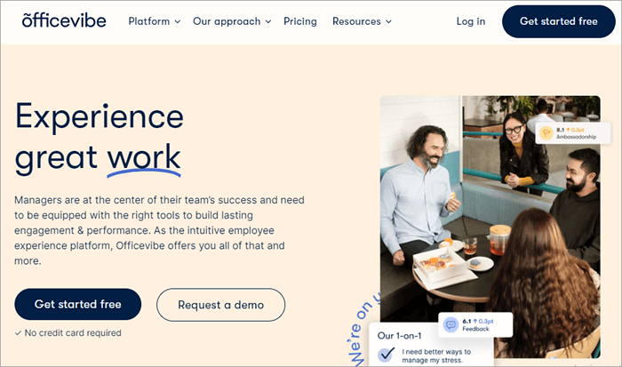Open the Our approach dropdown
This screenshot has width=622, height=367.
coord(232,21)
